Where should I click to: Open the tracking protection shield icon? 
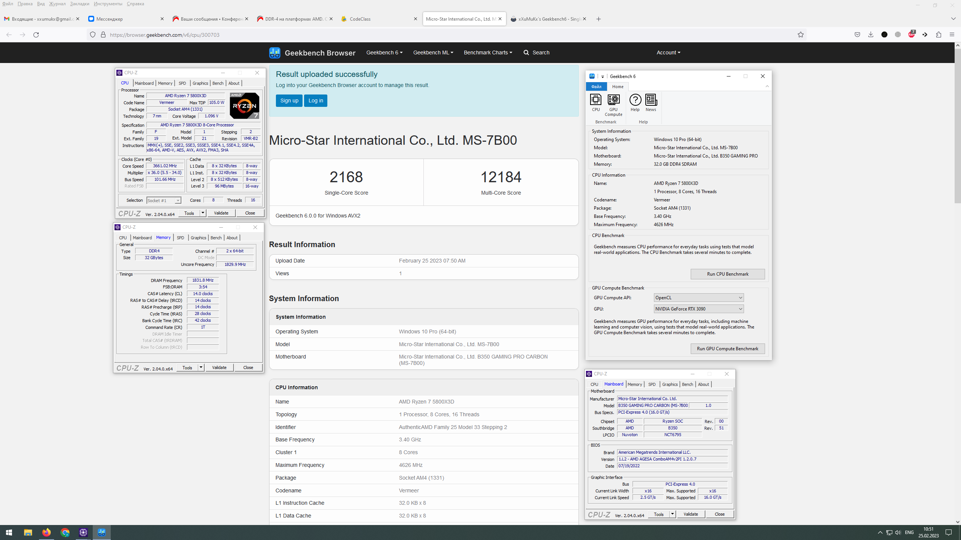click(x=93, y=35)
